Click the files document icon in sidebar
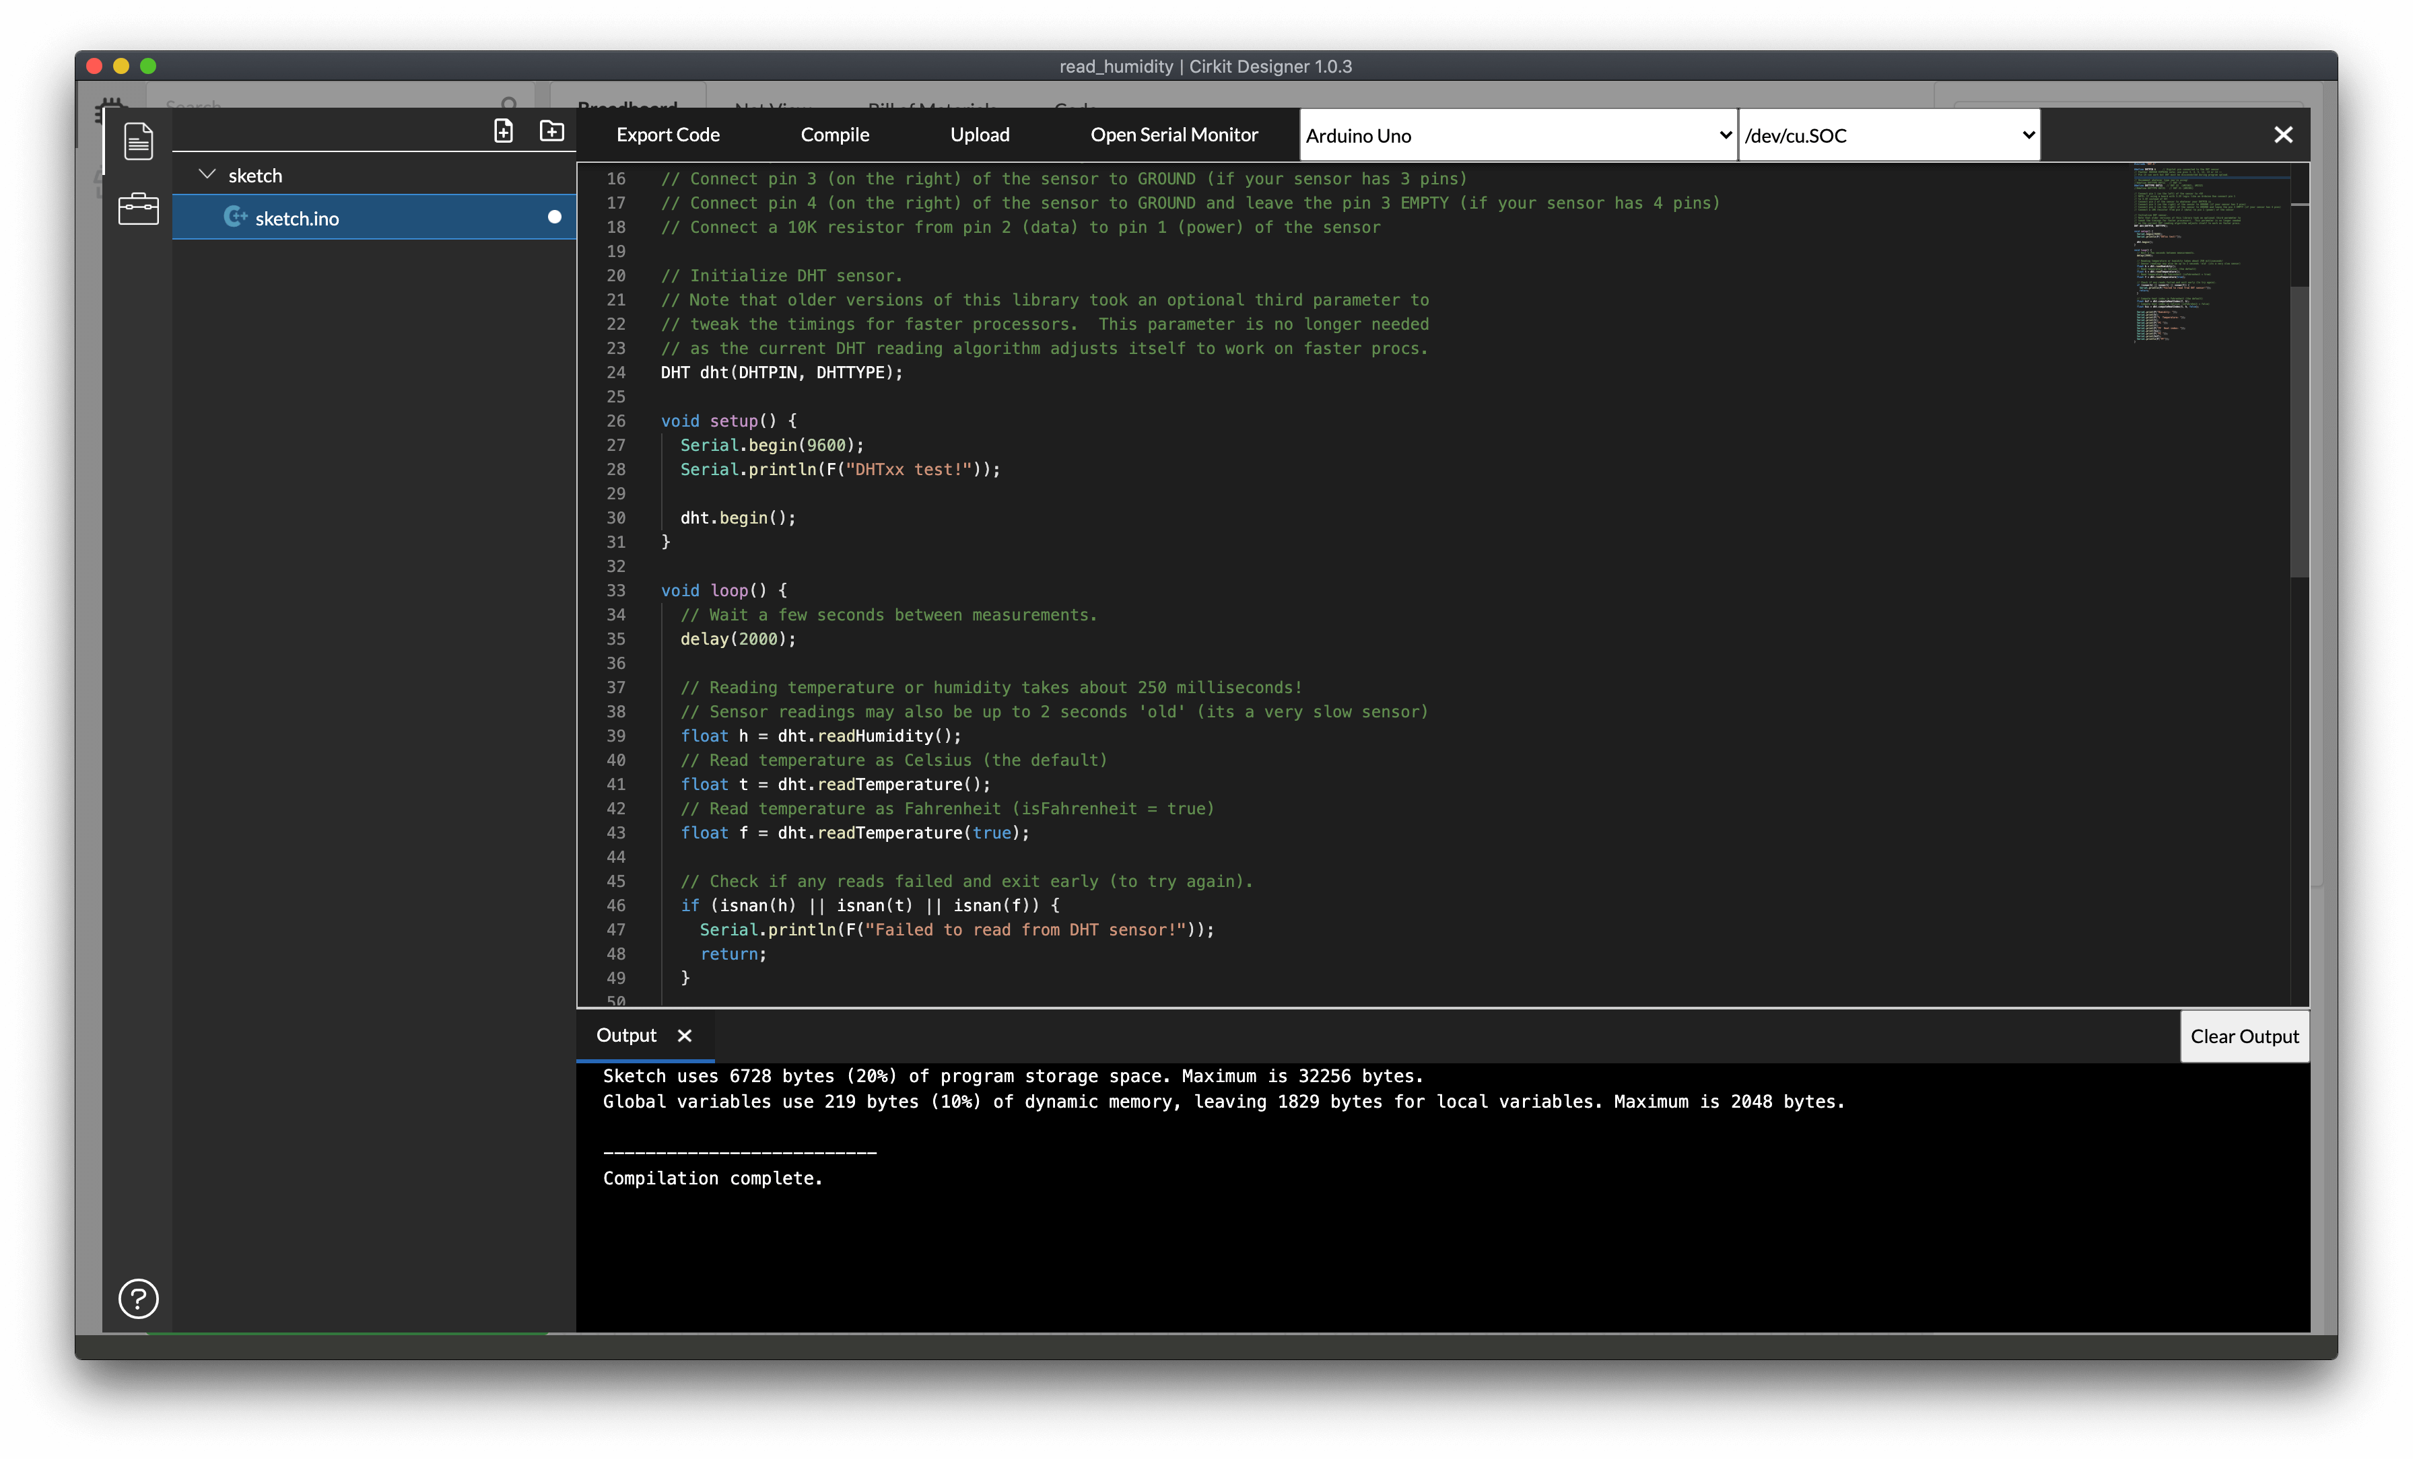The height and width of the screenshot is (1459, 2413). click(138, 140)
